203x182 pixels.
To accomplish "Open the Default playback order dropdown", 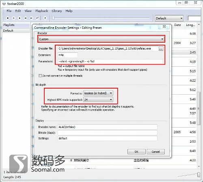I will 169,18.
